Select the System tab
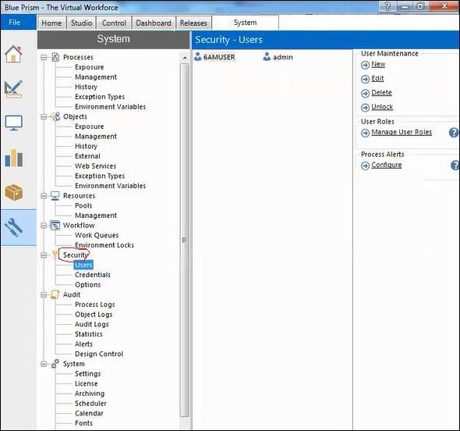Image resolution: width=460 pixels, height=431 pixels. click(246, 23)
